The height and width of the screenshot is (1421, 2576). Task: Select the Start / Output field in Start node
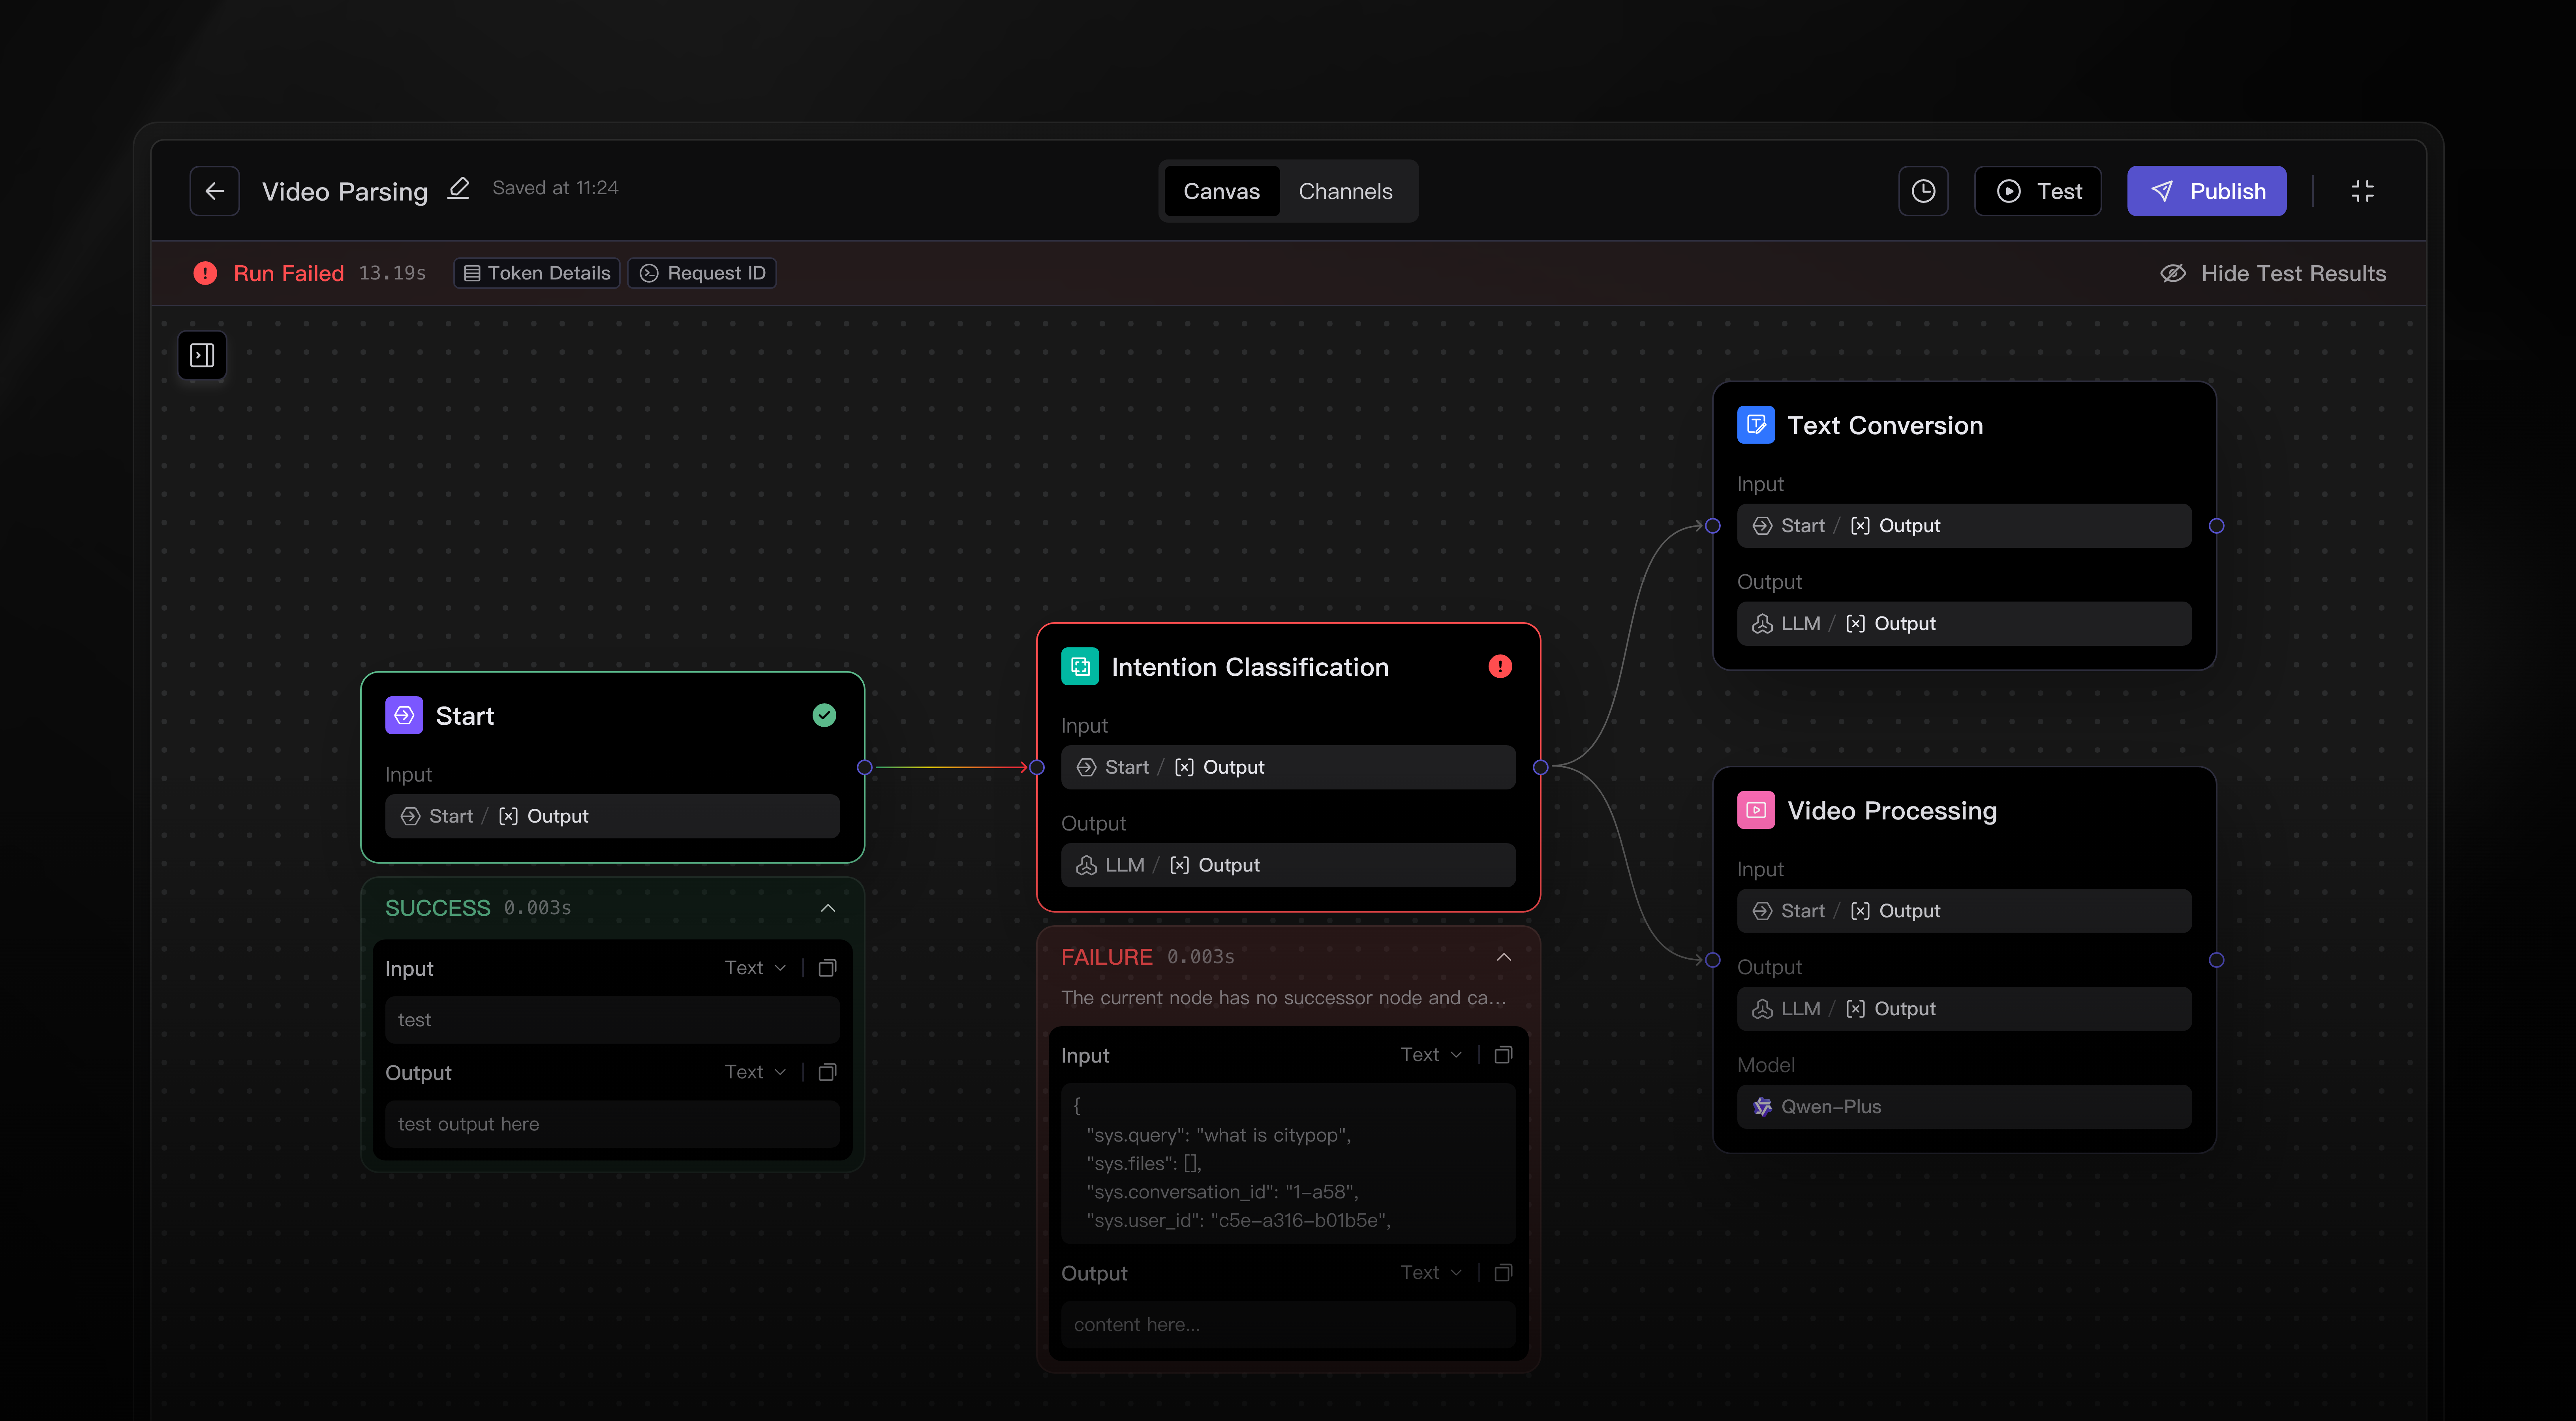(x=612, y=816)
